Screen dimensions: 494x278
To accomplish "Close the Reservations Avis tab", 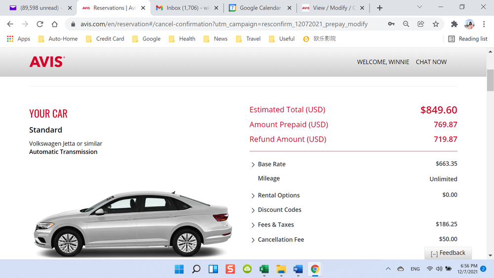I will (143, 8).
